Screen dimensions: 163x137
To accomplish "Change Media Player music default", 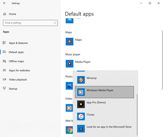I will (x=83, y=62).
